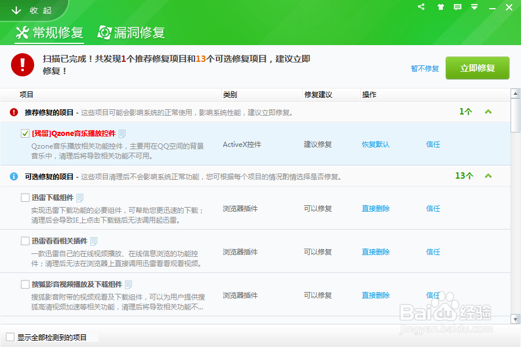Open details icon next to 迅雷看看相关插件

[94, 241]
